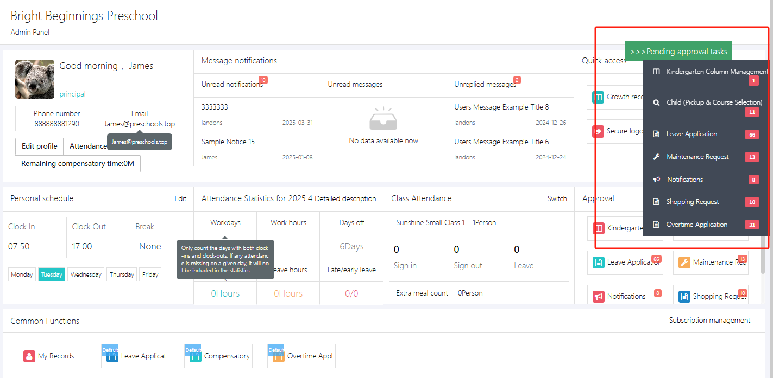The height and width of the screenshot is (378, 773).
Task: Click Notifications megaphone icon in Approval panel
Action: (599, 297)
